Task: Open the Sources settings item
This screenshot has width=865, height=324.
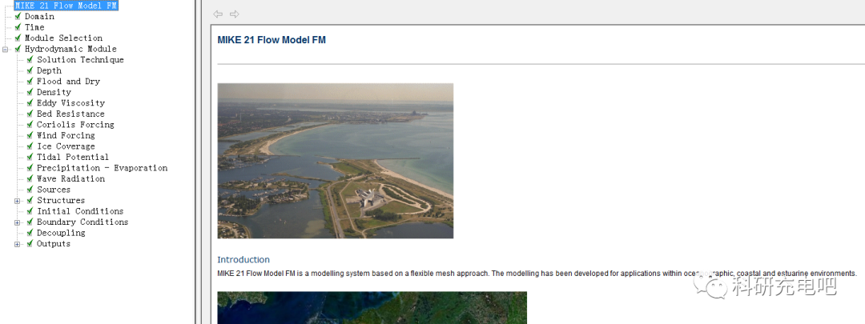Action: click(54, 190)
